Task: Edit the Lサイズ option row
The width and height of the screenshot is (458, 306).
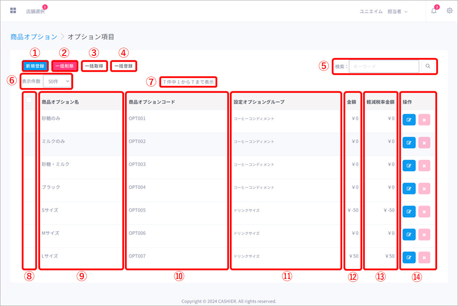Action: [x=409, y=257]
